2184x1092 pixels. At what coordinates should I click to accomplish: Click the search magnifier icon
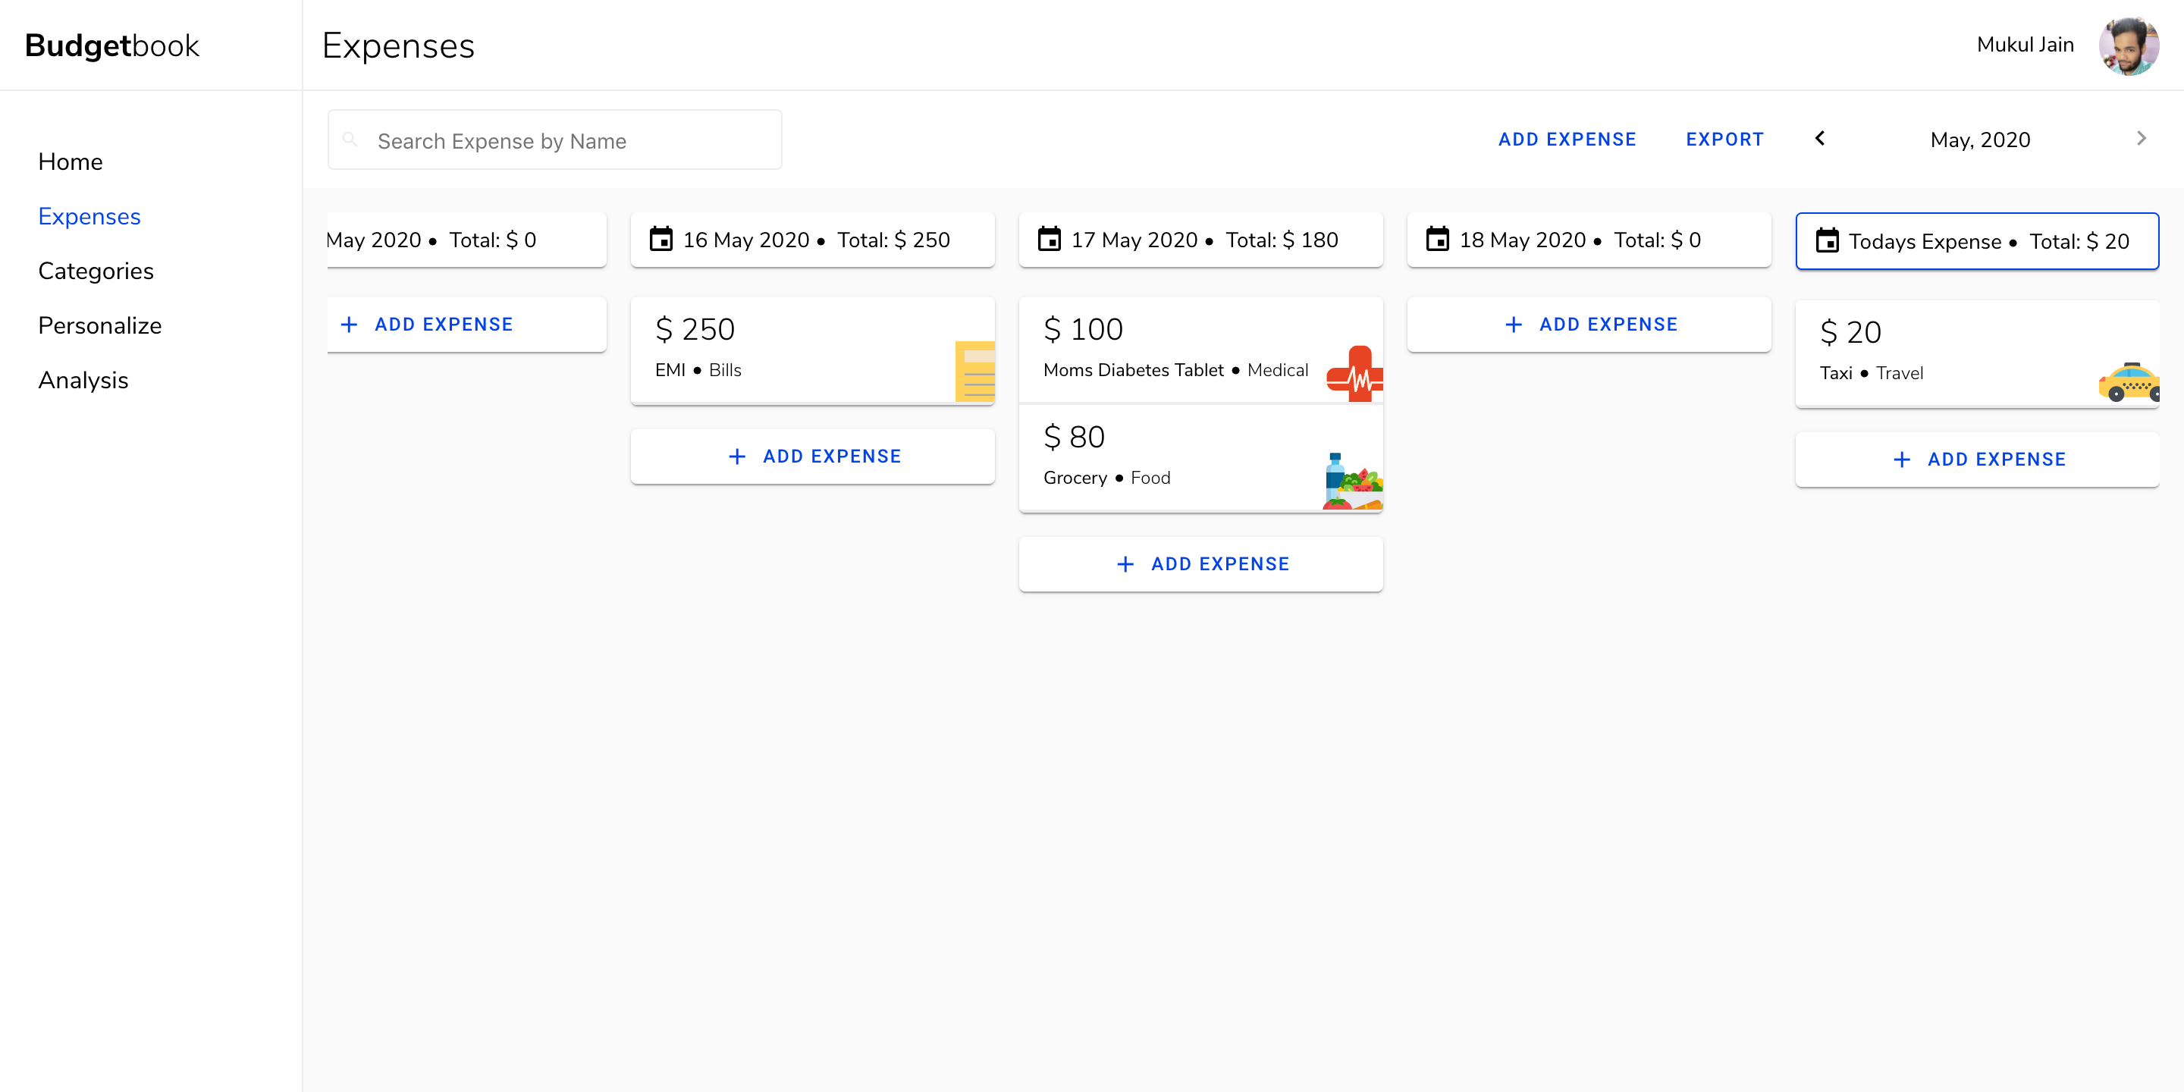(350, 140)
